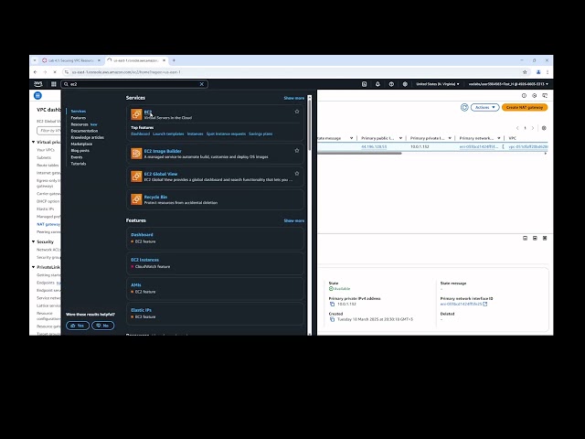Open the CloudShell icon in top bar
This screenshot has width=585, height=439.
point(364,84)
